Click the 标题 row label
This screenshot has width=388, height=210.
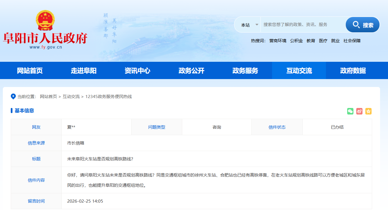[36, 159]
